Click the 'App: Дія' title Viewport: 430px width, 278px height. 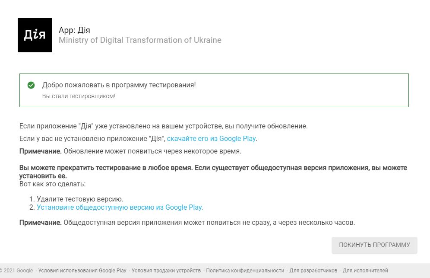(74, 30)
